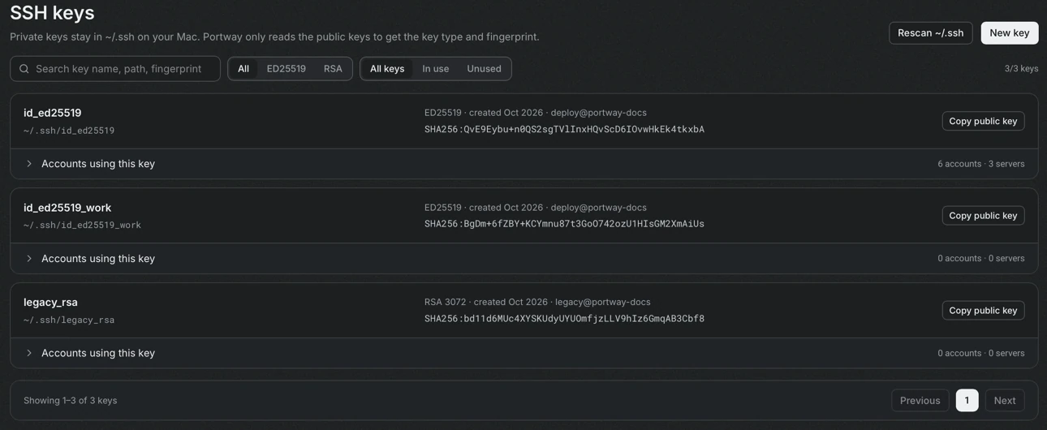
Task: Expand accounts chevron under id_ed25519
Action: click(x=29, y=164)
